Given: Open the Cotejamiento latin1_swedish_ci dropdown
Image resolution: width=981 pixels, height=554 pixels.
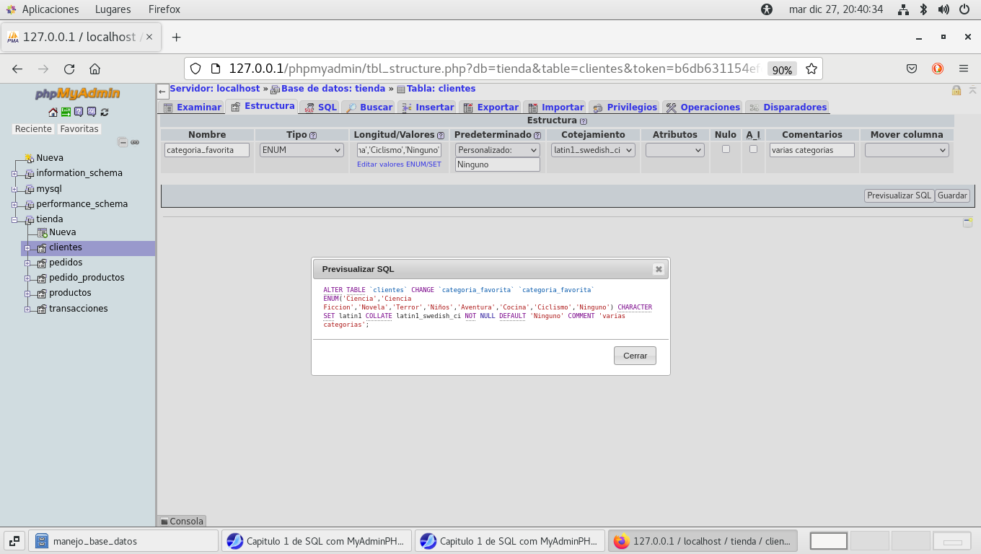Looking at the screenshot, I should click(x=593, y=150).
